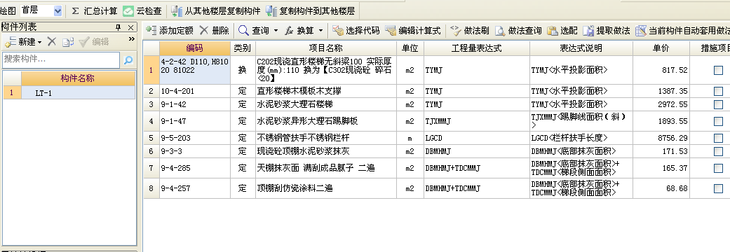Select the cell 现浇砼顶棚水泥砂浆抹灰

326,152
